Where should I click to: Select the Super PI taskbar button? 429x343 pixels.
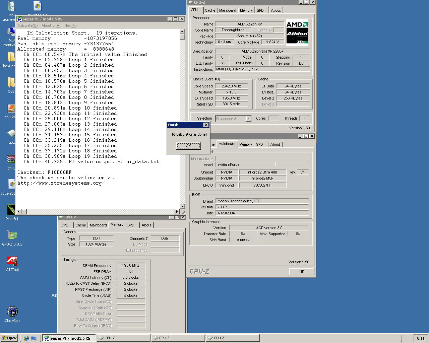coord(69,338)
